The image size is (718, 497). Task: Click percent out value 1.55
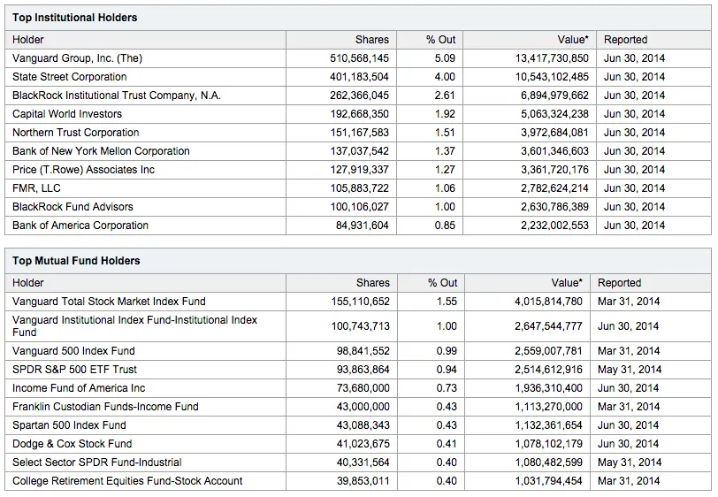coord(447,302)
